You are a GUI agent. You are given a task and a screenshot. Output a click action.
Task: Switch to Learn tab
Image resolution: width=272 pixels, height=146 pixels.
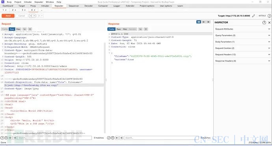click(x=180, y=6)
